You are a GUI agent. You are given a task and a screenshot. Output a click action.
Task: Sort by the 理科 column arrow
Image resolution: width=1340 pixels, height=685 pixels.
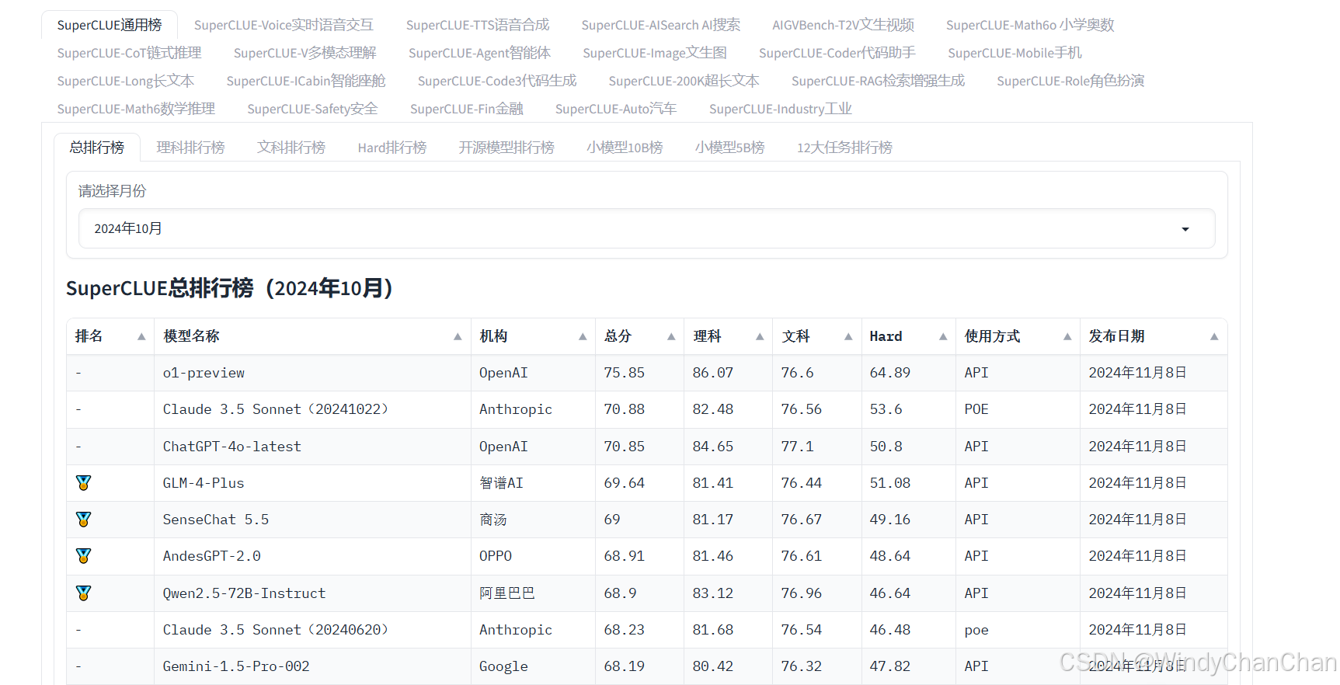(x=760, y=336)
